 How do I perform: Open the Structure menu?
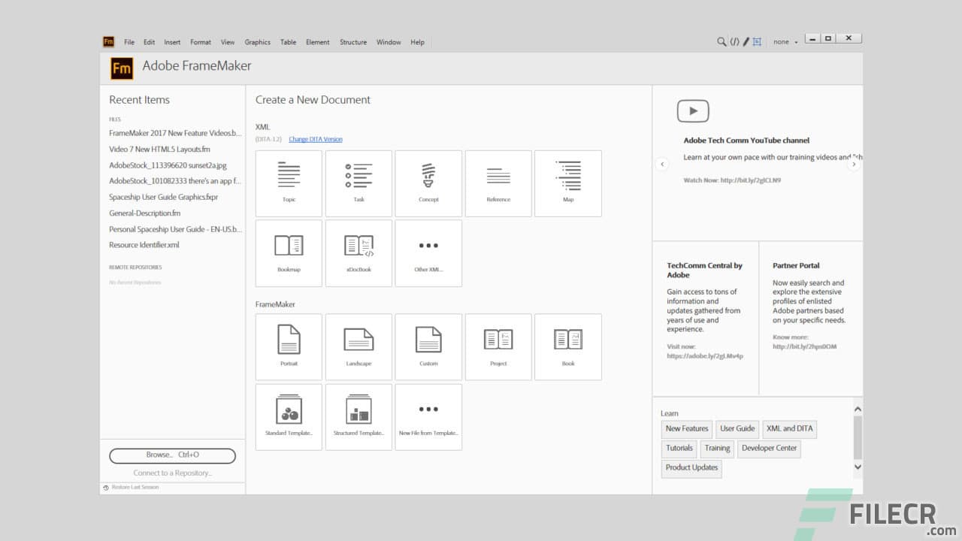(352, 42)
